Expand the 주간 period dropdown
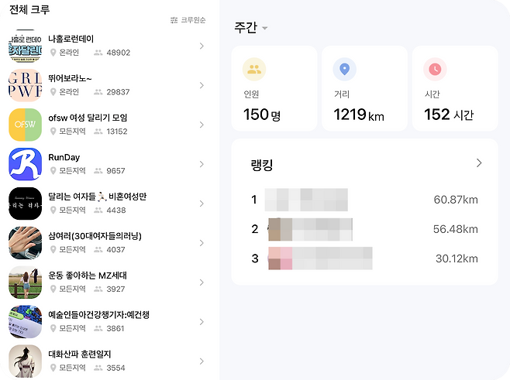Viewport: 510px width, 380px height. point(251,28)
